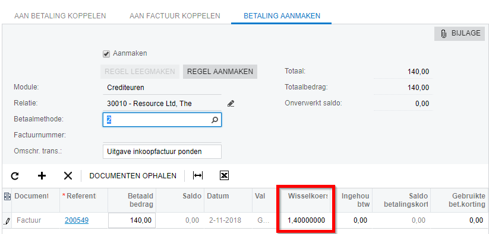489x234 pixels.
Task: Click Documenten ophalen button
Action: [x=133, y=176]
